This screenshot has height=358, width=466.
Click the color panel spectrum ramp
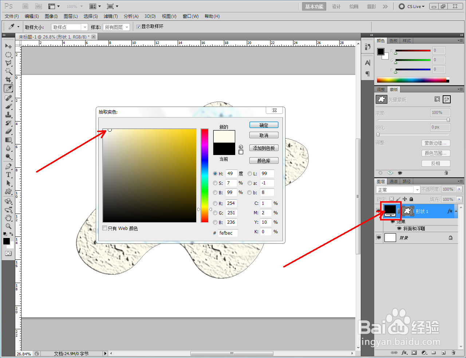413,80
